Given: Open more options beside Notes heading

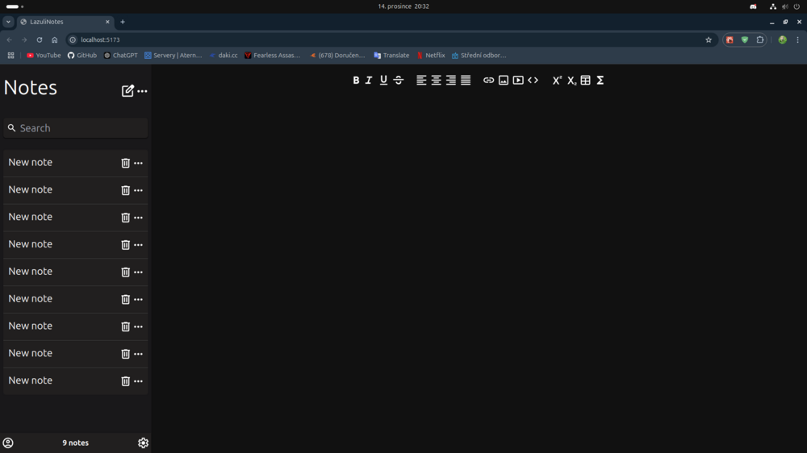Looking at the screenshot, I should pyautogui.click(x=143, y=91).
